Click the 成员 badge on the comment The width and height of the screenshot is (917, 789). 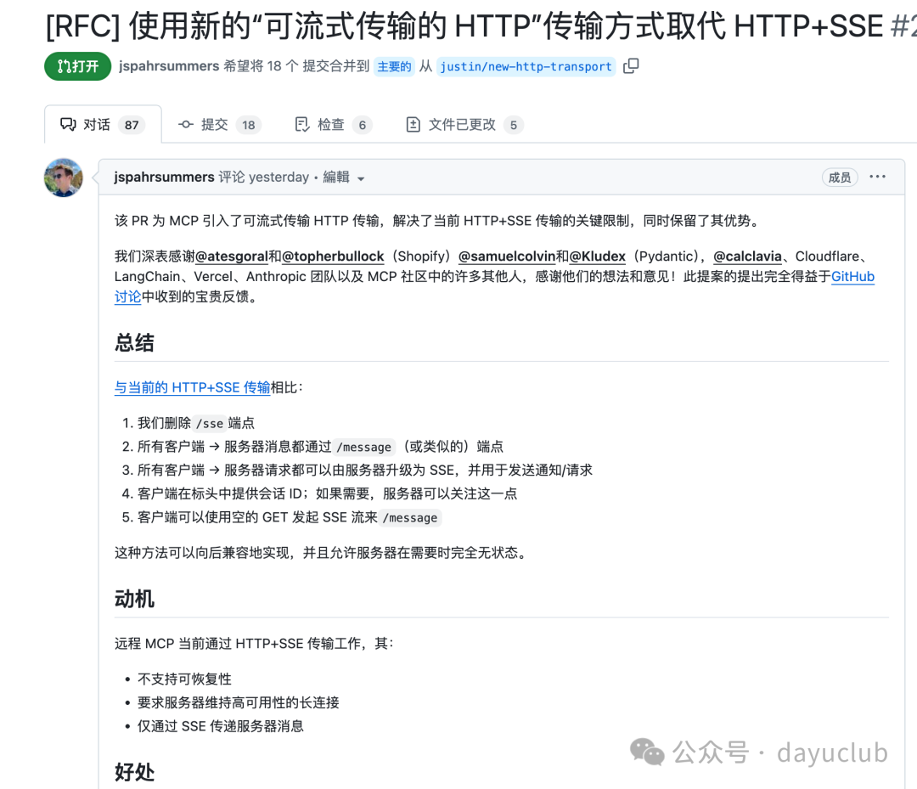[x=840, y=178]
